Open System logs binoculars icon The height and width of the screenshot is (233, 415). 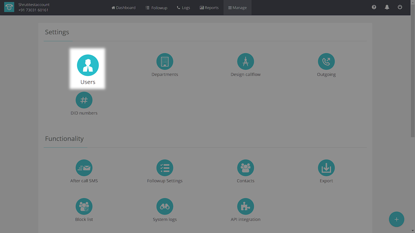[165, 206]
